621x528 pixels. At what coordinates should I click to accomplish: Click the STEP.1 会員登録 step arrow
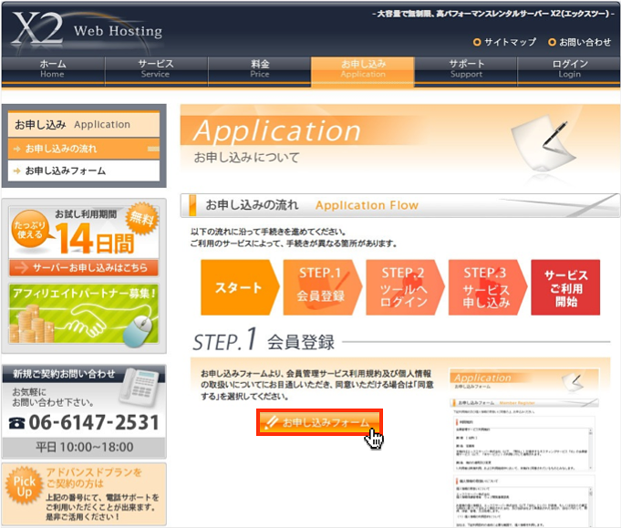tap(323, 287)
